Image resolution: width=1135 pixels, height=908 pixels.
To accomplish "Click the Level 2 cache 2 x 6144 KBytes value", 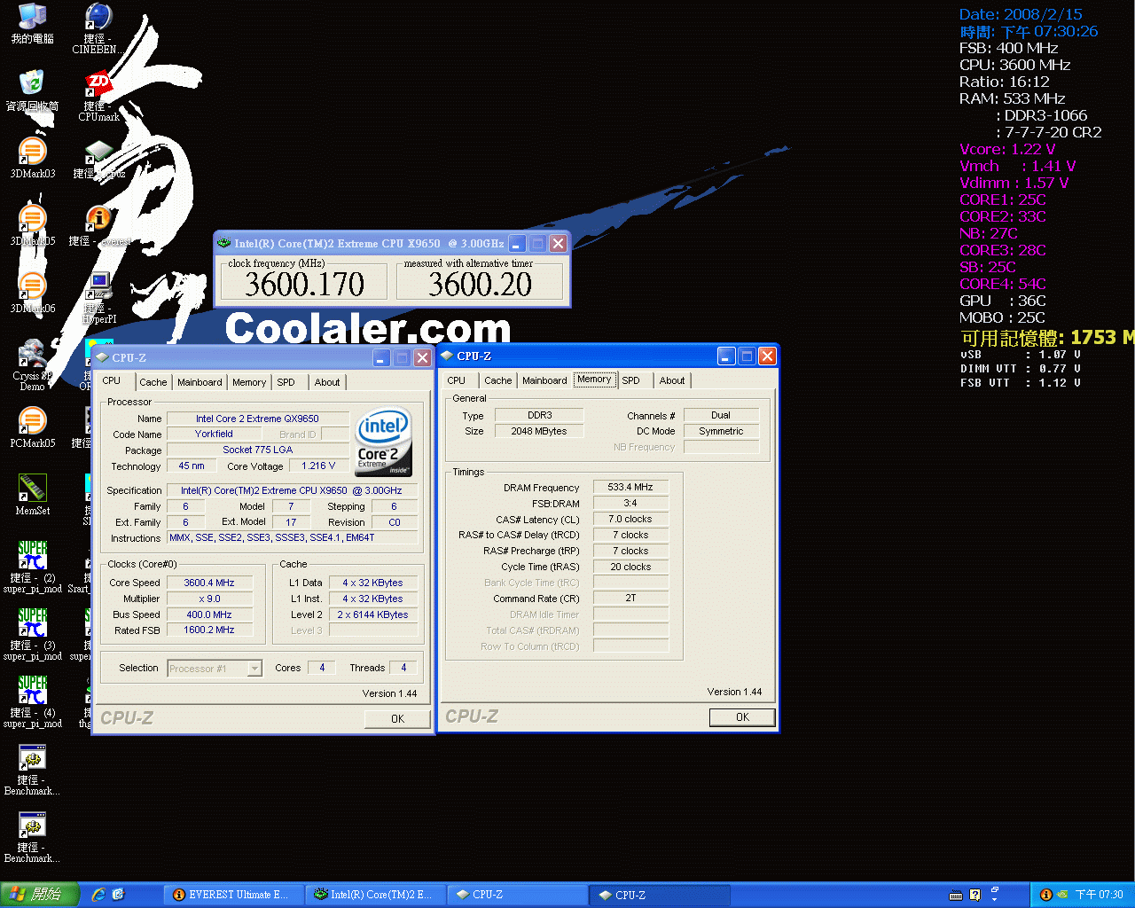I will (372, 614).
